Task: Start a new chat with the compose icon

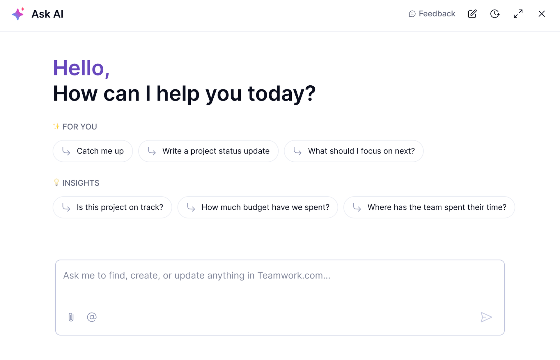Action: [x=472, y=14]
